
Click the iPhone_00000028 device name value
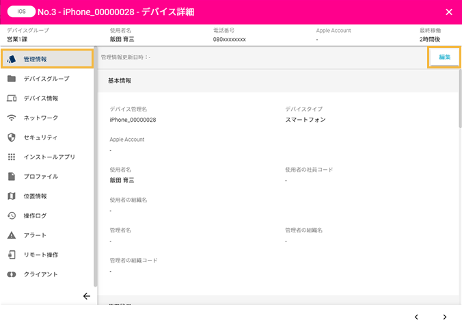[x=133, y=120]
